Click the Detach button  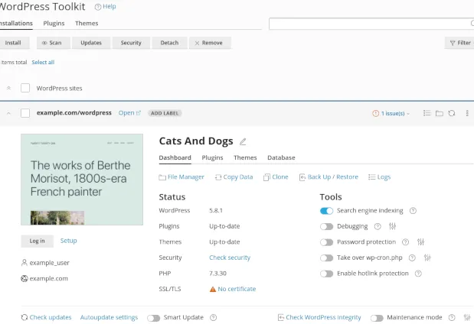point(169,43)
